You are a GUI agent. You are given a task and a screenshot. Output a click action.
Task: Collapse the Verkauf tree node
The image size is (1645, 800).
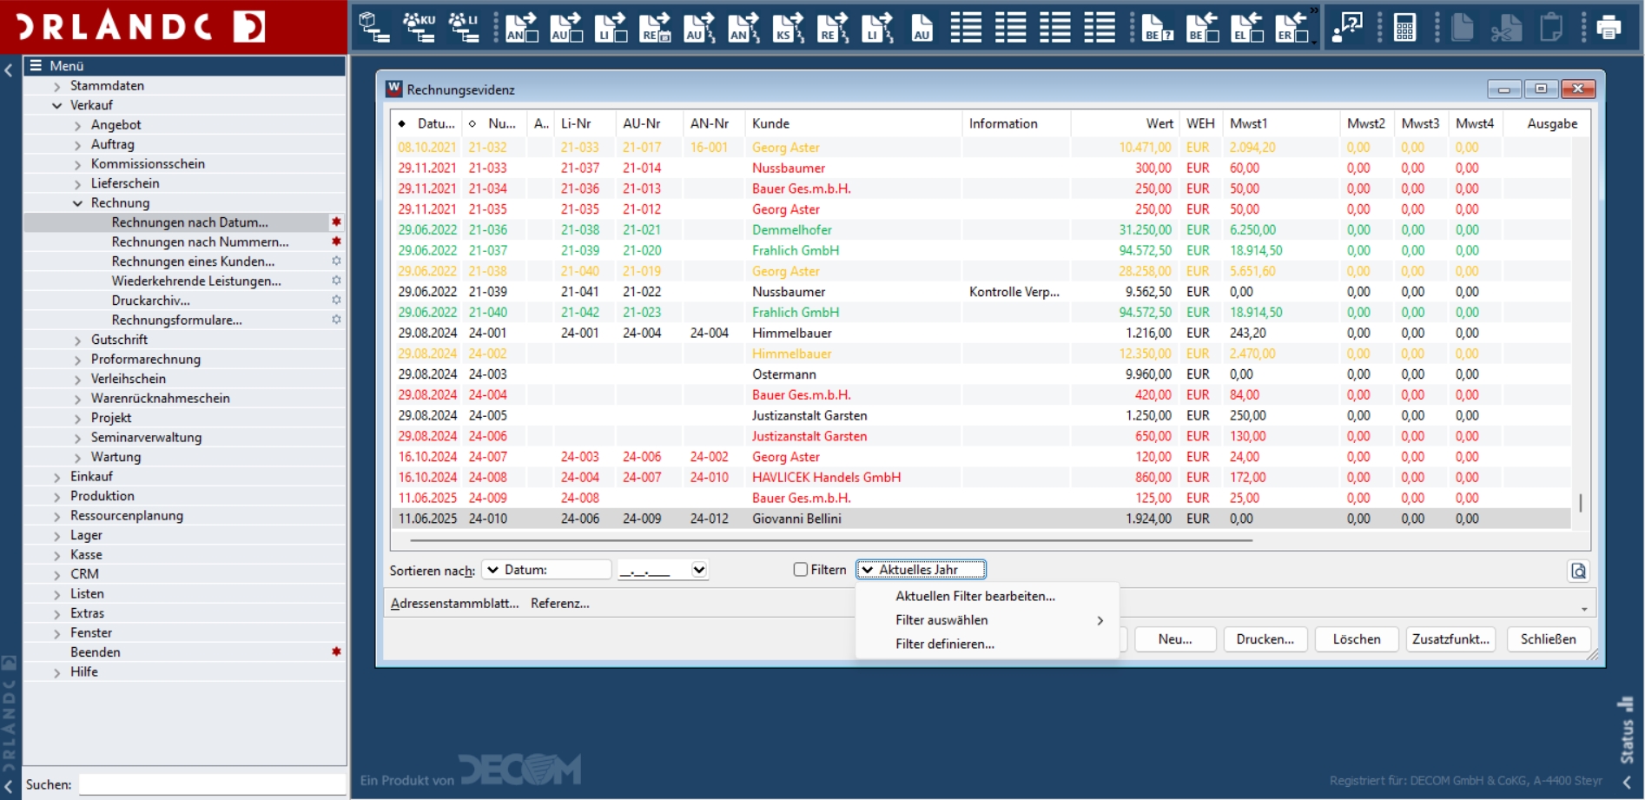[57, 105]
